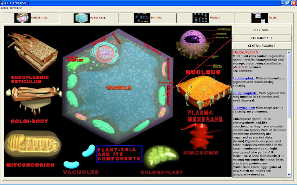Click the PLASMA MEMBRANE label
297x185 pixels.
(x=205, y=116)
